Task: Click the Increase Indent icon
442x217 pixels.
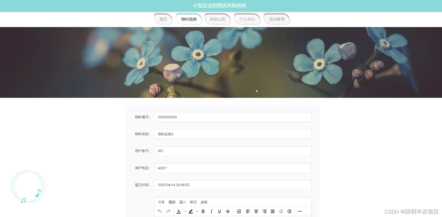Action: [289, 211]
